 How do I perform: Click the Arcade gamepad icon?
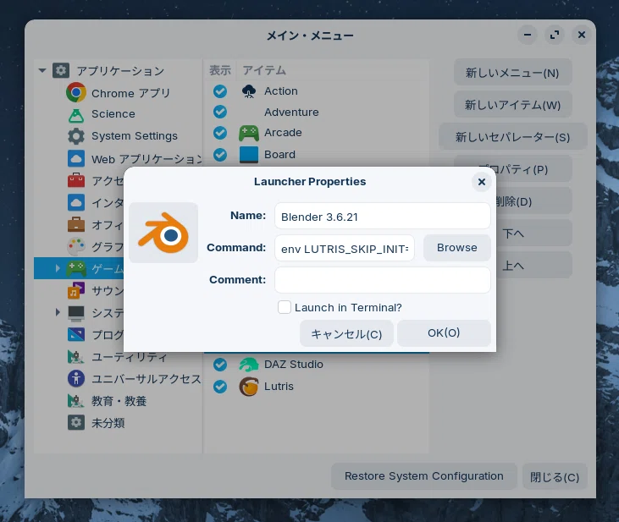pyautogui.click(x=249, y=133)
